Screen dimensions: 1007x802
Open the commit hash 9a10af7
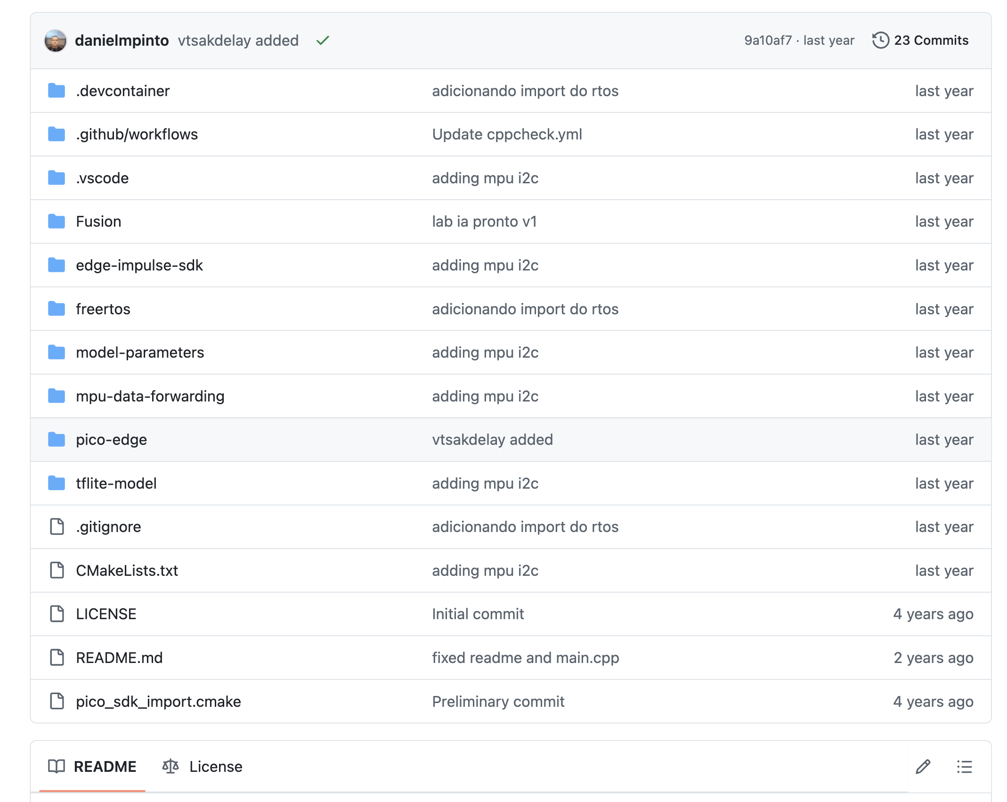768,41
